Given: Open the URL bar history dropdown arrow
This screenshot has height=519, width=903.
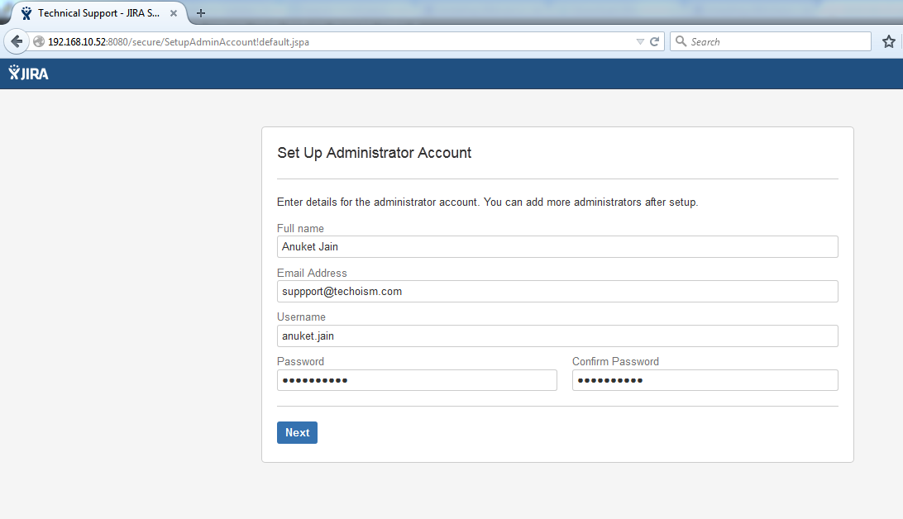Looking at the screenshot, I should tap(639, 41).
